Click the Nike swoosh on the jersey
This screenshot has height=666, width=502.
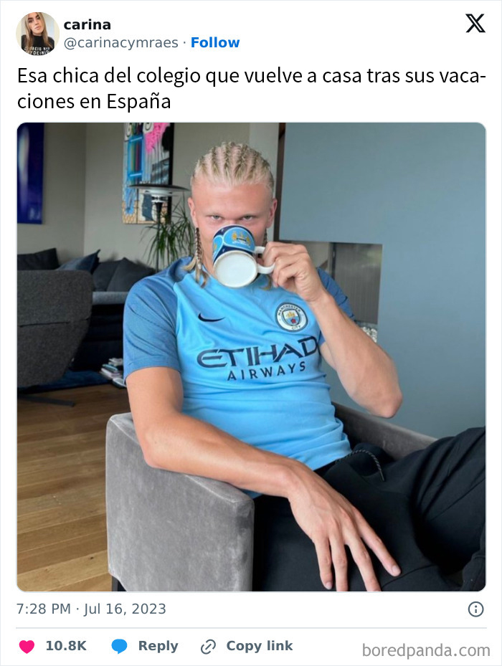210,318
